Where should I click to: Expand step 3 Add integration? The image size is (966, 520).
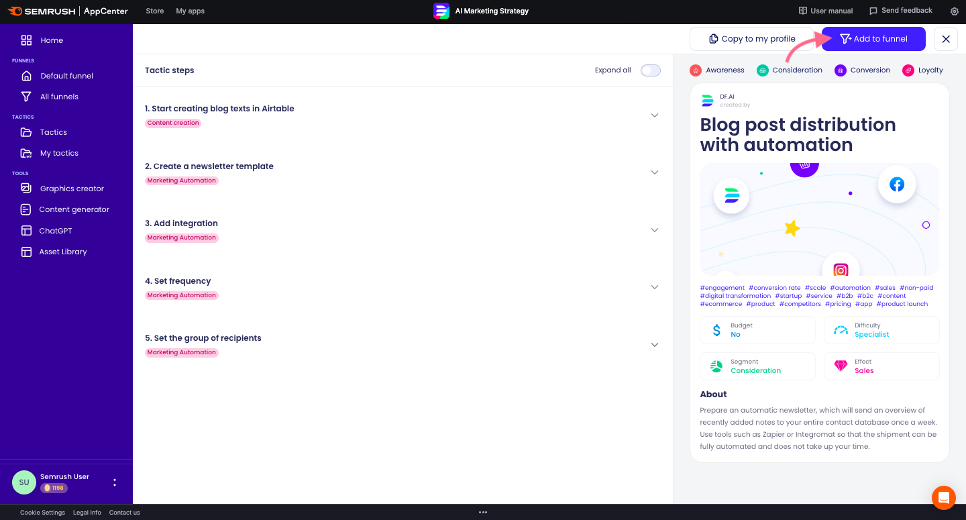click(655, 230)
